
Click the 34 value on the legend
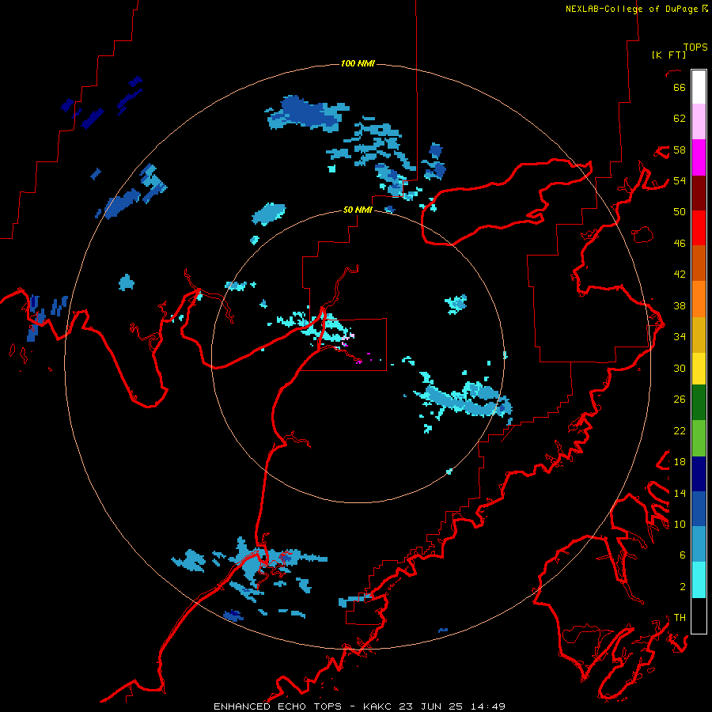pos(680,336)
